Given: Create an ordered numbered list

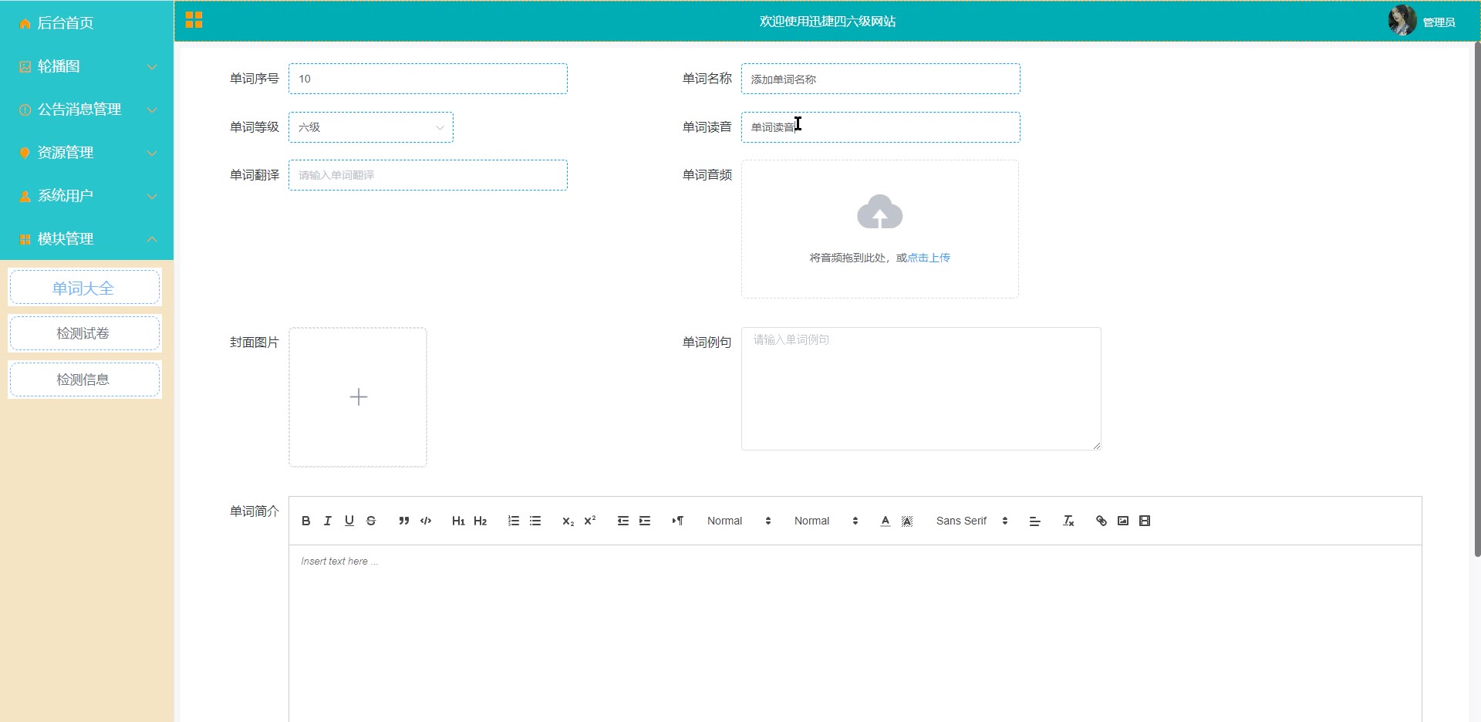Looking at the screenshot, I should click(514, 521).
